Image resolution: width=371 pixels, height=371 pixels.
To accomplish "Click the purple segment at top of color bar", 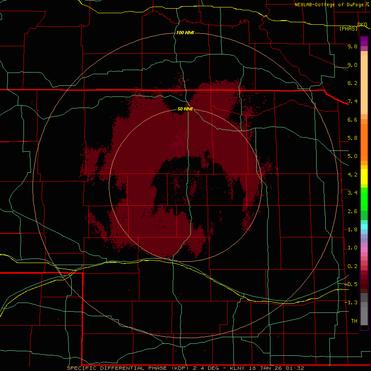I will pyautogui.click(x=364, y=41).
